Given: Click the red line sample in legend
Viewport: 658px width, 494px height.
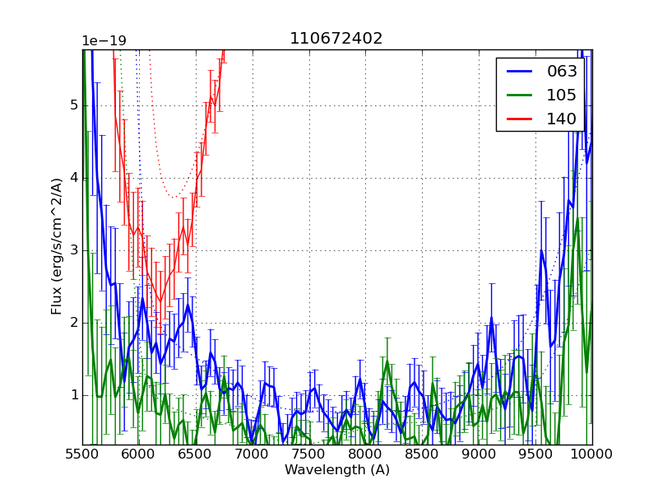Looking at the screenshot, I should pyautogui.click(x=520, y=119).
